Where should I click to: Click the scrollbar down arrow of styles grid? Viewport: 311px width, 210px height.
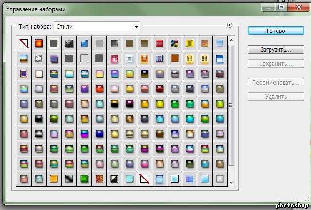pos(231,182)
